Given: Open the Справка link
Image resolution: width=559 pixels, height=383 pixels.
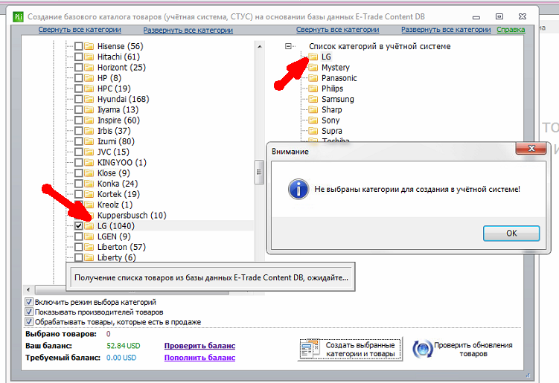Looking at the screenshot, I should click(x=511, y=30).
